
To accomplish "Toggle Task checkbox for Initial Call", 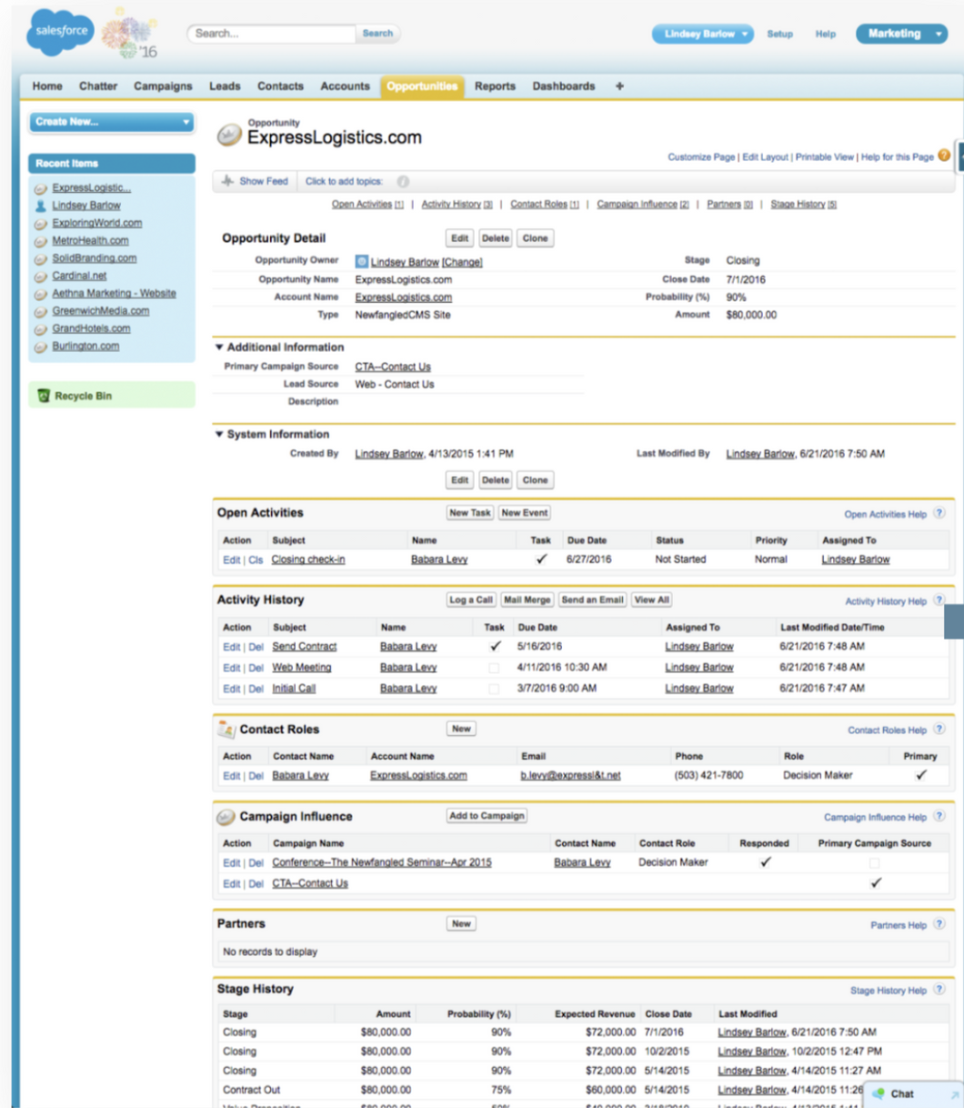I will [x=494, y=689].
